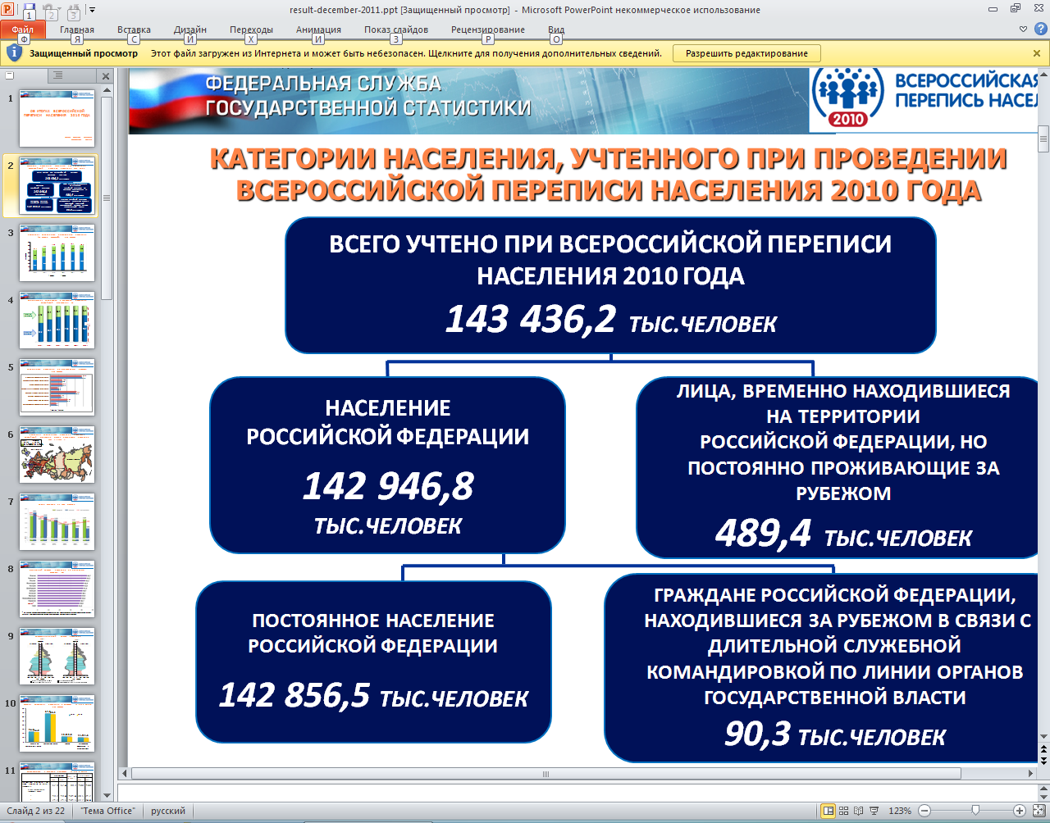Screen dimensions: 1050x823
Task: Click the census 2010 logo on slide
Action: 847,97
